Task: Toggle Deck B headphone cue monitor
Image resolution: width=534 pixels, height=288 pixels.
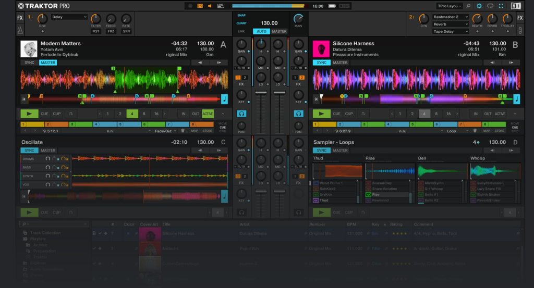Action: click(x=298, y=114)
